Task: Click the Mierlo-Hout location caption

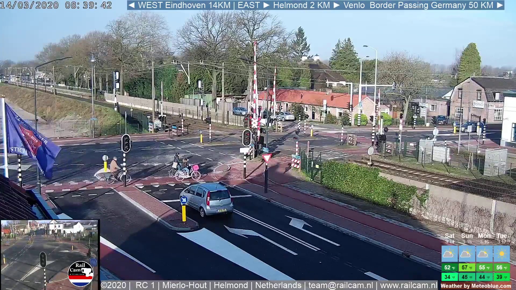Action: pyautogui.click(x=184, y=285)
